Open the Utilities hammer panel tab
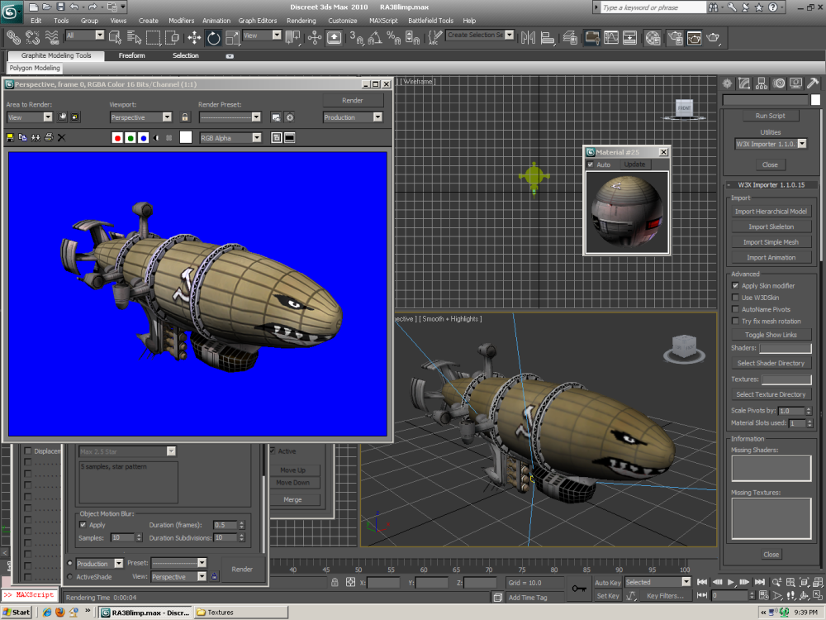 click(x=813, y=83)
